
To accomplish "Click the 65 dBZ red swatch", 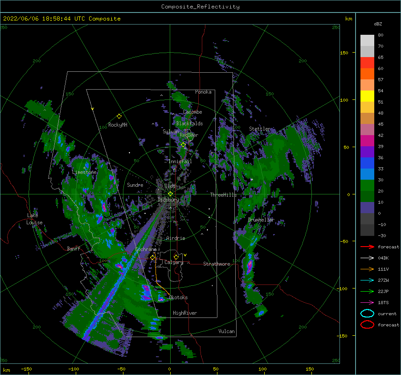I will 367,63.
